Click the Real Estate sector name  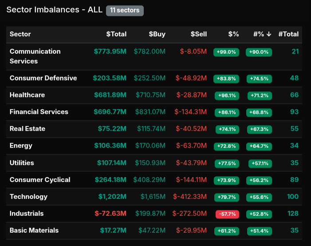(28, 129)
